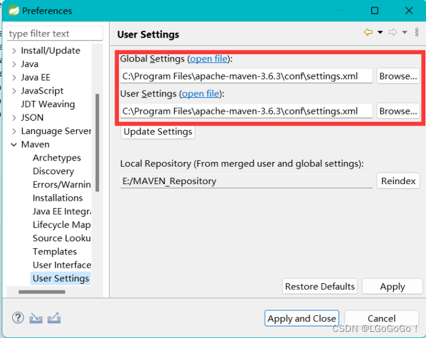Click the filter text search field
The image size is (426, 338).
click(54, 34)
